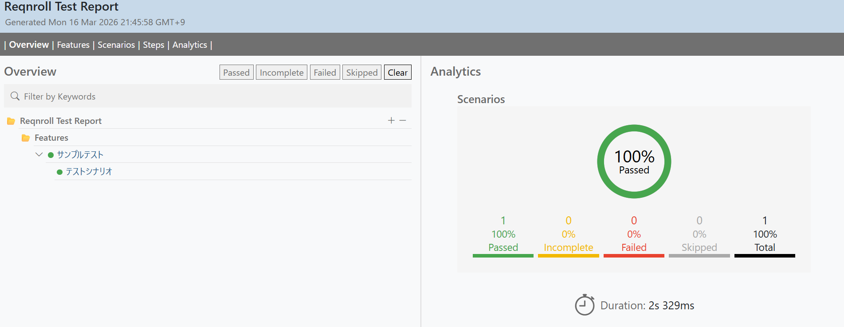
Task: Click the Reqnroll Test Report folder icon
Action: [11, 121]
